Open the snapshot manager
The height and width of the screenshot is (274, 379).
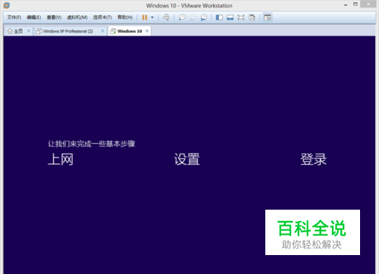204,17
